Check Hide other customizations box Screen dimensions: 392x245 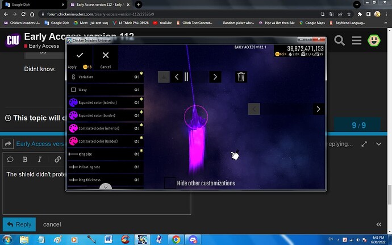tap(170, 183)
